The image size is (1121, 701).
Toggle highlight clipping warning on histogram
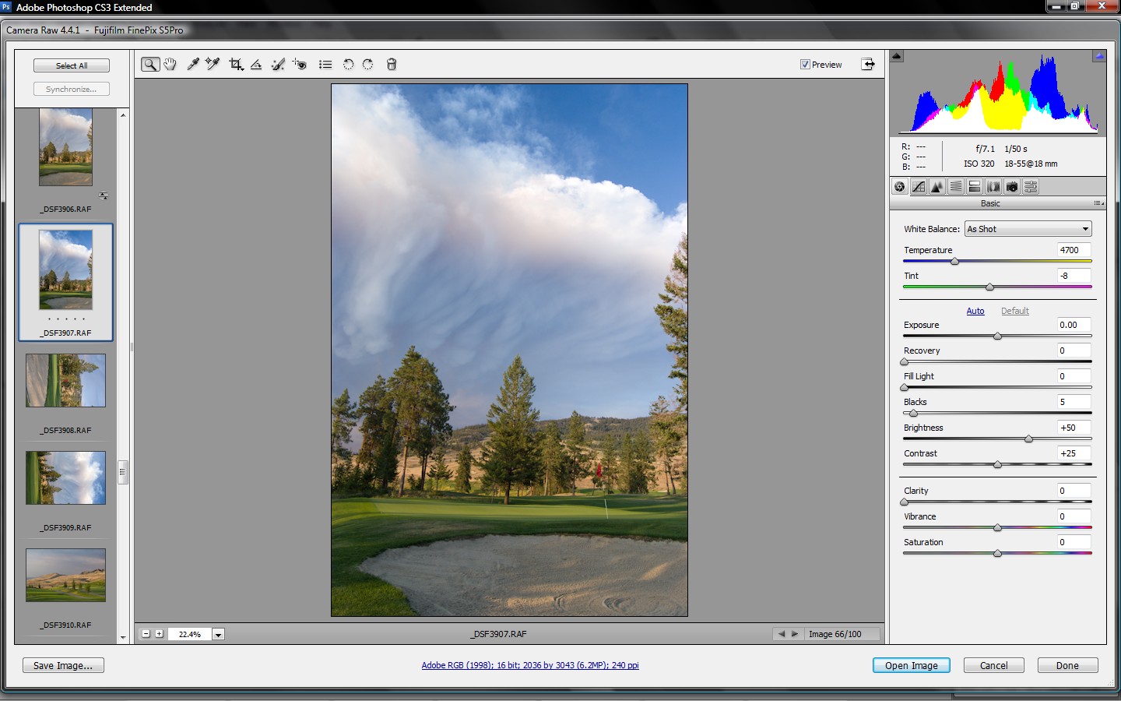(x=1099, y=56)
